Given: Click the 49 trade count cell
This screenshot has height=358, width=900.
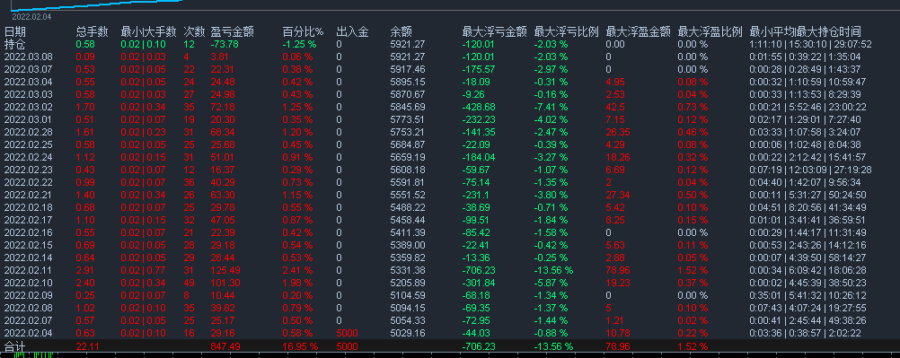Looking at the screenshot, I should pos(190,283).
